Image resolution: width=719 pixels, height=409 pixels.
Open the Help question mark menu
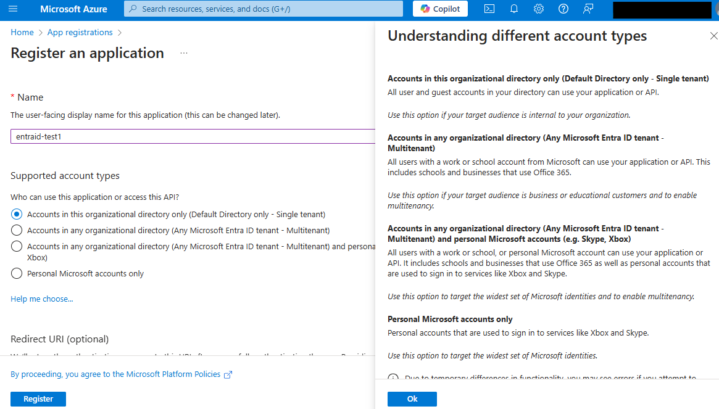[563, 9]
